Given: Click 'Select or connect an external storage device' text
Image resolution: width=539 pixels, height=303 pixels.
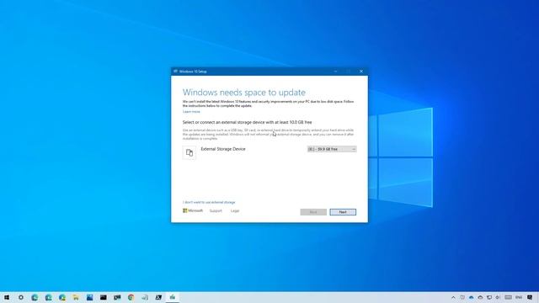Looking at the screenshot, I should tap(247, 122).
